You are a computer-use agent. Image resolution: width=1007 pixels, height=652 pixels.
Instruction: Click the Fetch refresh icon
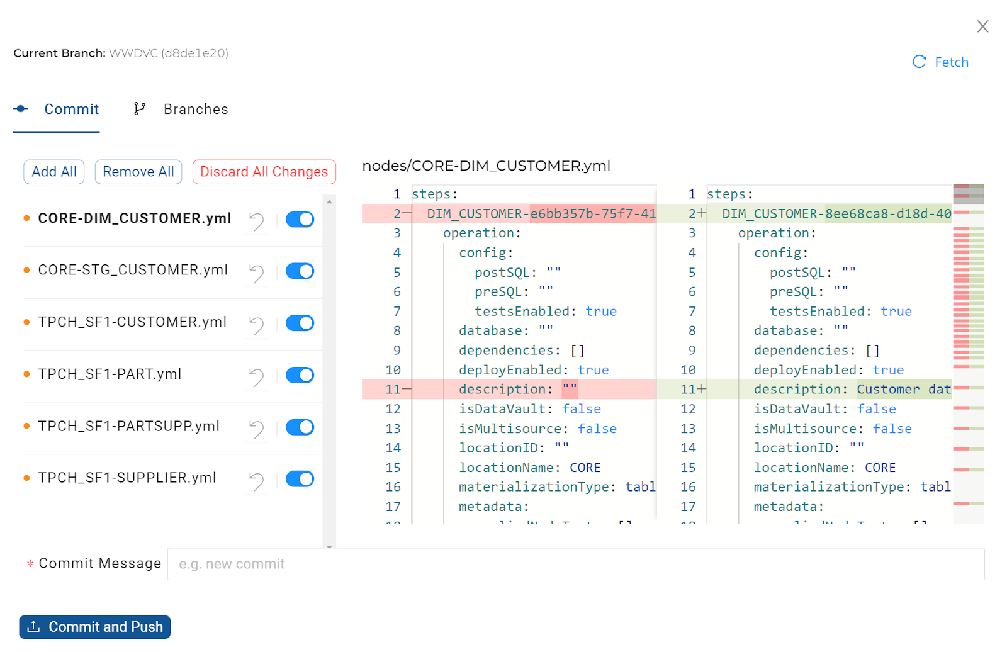[x=920, y=62]
